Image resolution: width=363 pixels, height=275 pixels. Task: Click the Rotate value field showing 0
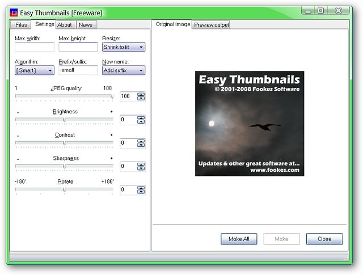(128, 190)
